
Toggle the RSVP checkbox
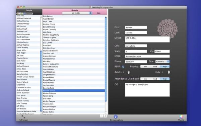click(x=123, y=67)
